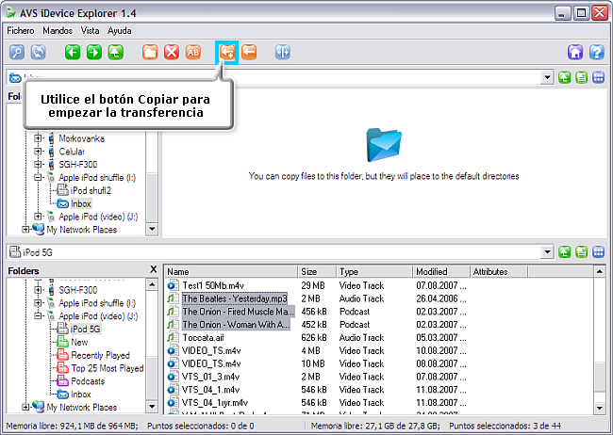Select file VTS_04_1.m4v

point(210,390)
